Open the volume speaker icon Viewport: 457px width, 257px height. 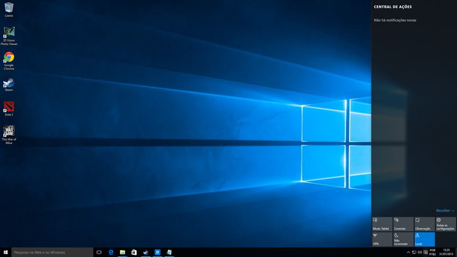click(x=420, y=252)
